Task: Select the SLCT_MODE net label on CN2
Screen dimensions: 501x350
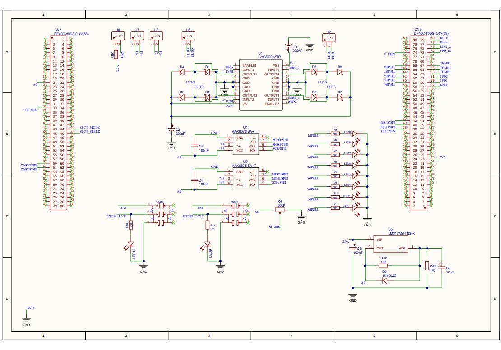Action: pyautogui.click(x=89, y=128)
